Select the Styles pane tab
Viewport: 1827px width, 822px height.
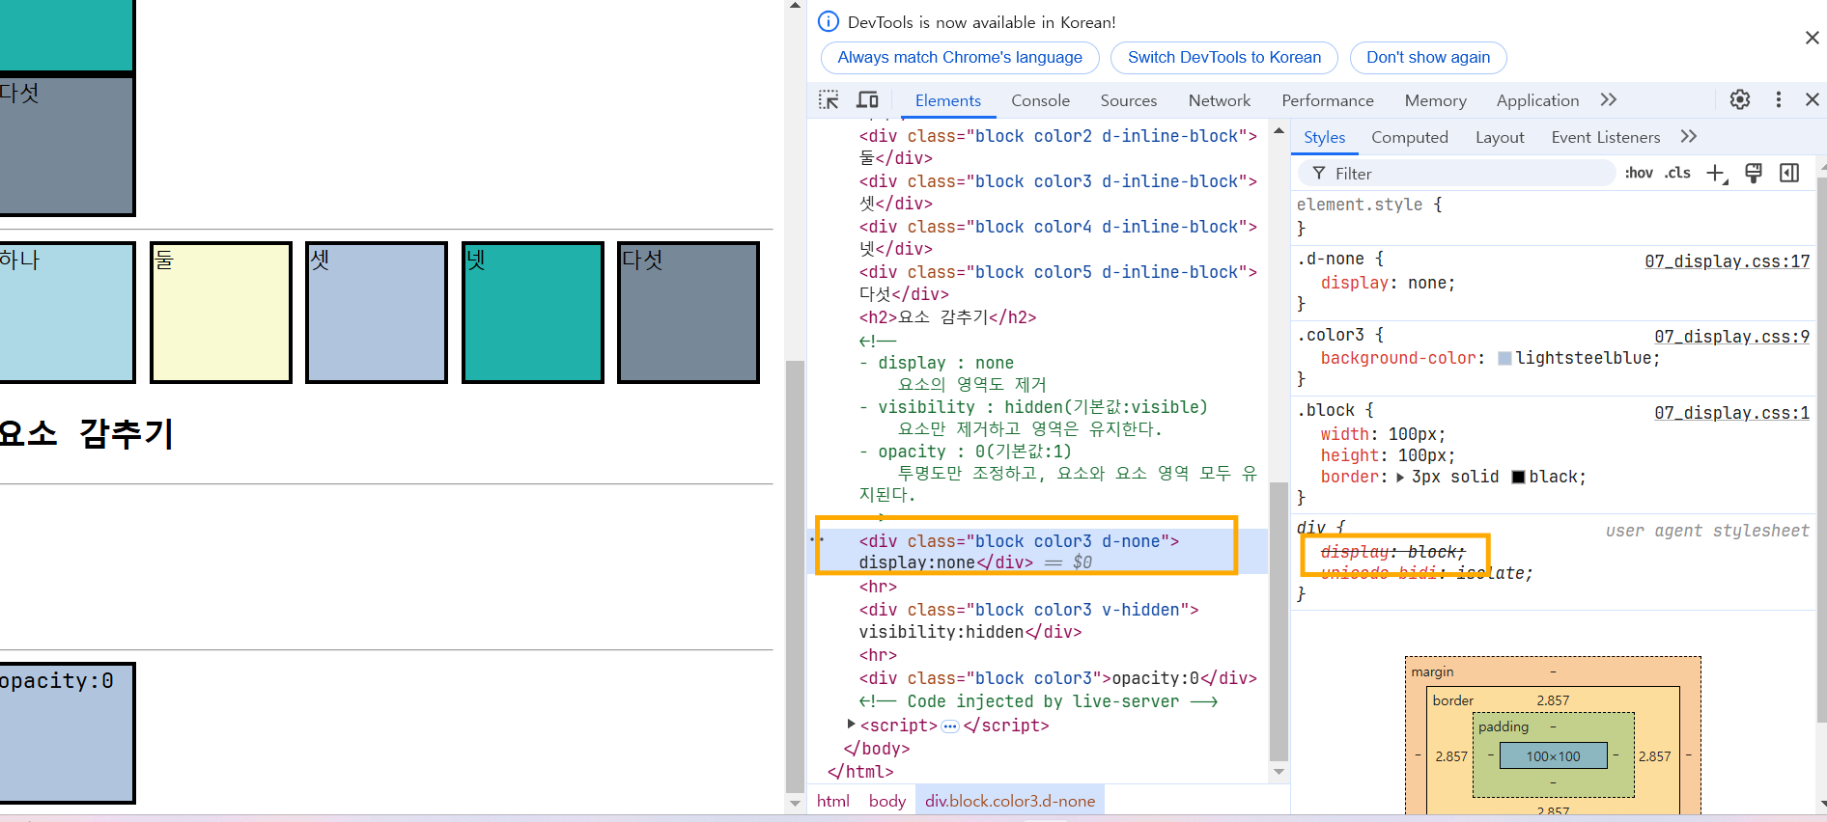1324,137
